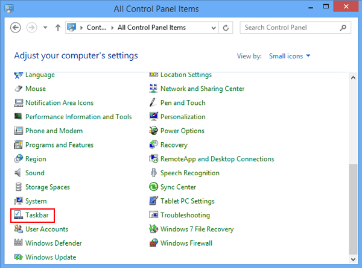Click the Network and Sharing Center icon

click(153, 89)
